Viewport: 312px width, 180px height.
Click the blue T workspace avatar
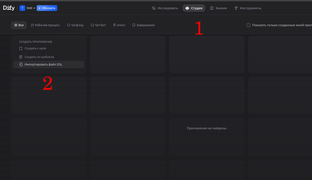(x=22, y=8)
